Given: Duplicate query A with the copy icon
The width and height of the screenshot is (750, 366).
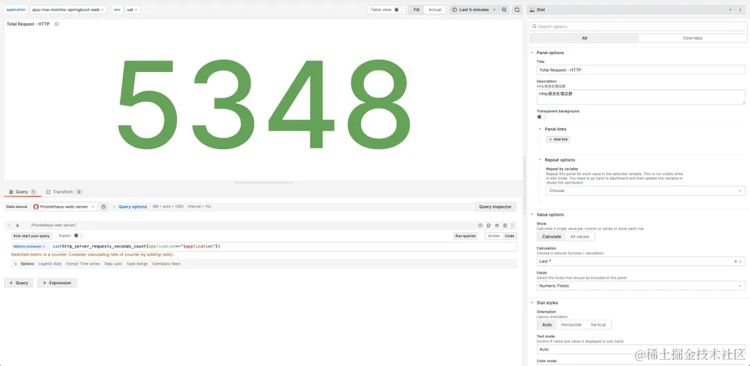Looking at the screenshot, I should click(x=488, y=225).
